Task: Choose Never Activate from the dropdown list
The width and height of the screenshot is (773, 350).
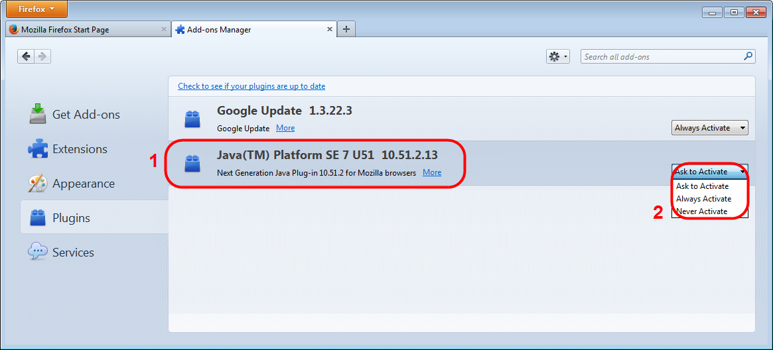Action: [x=702, y=211]
